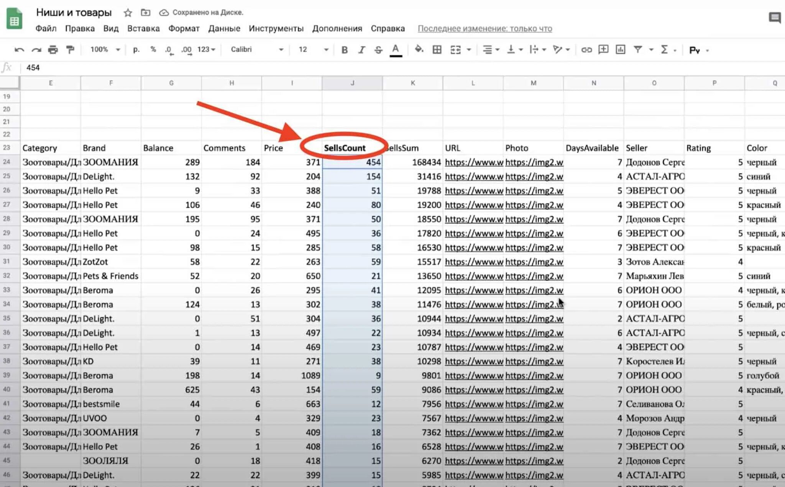Viewport: 785px width, 487px height.
Task: Create a filter using funnel icon
Action: click(x=638, y=49)
